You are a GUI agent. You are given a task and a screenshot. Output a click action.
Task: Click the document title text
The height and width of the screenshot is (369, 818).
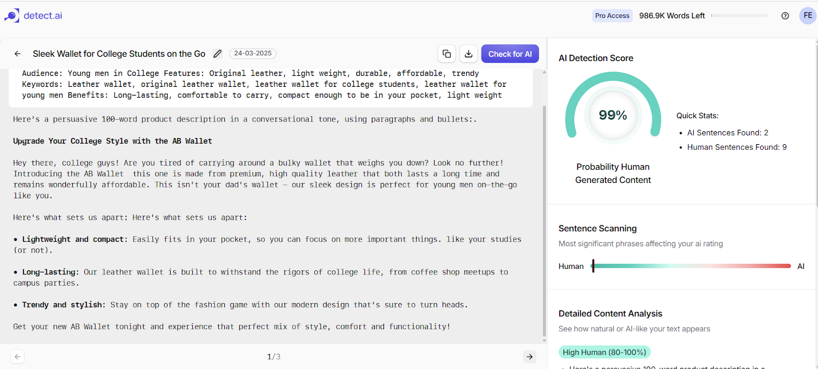pyautogui.click(x=119, y=54)
